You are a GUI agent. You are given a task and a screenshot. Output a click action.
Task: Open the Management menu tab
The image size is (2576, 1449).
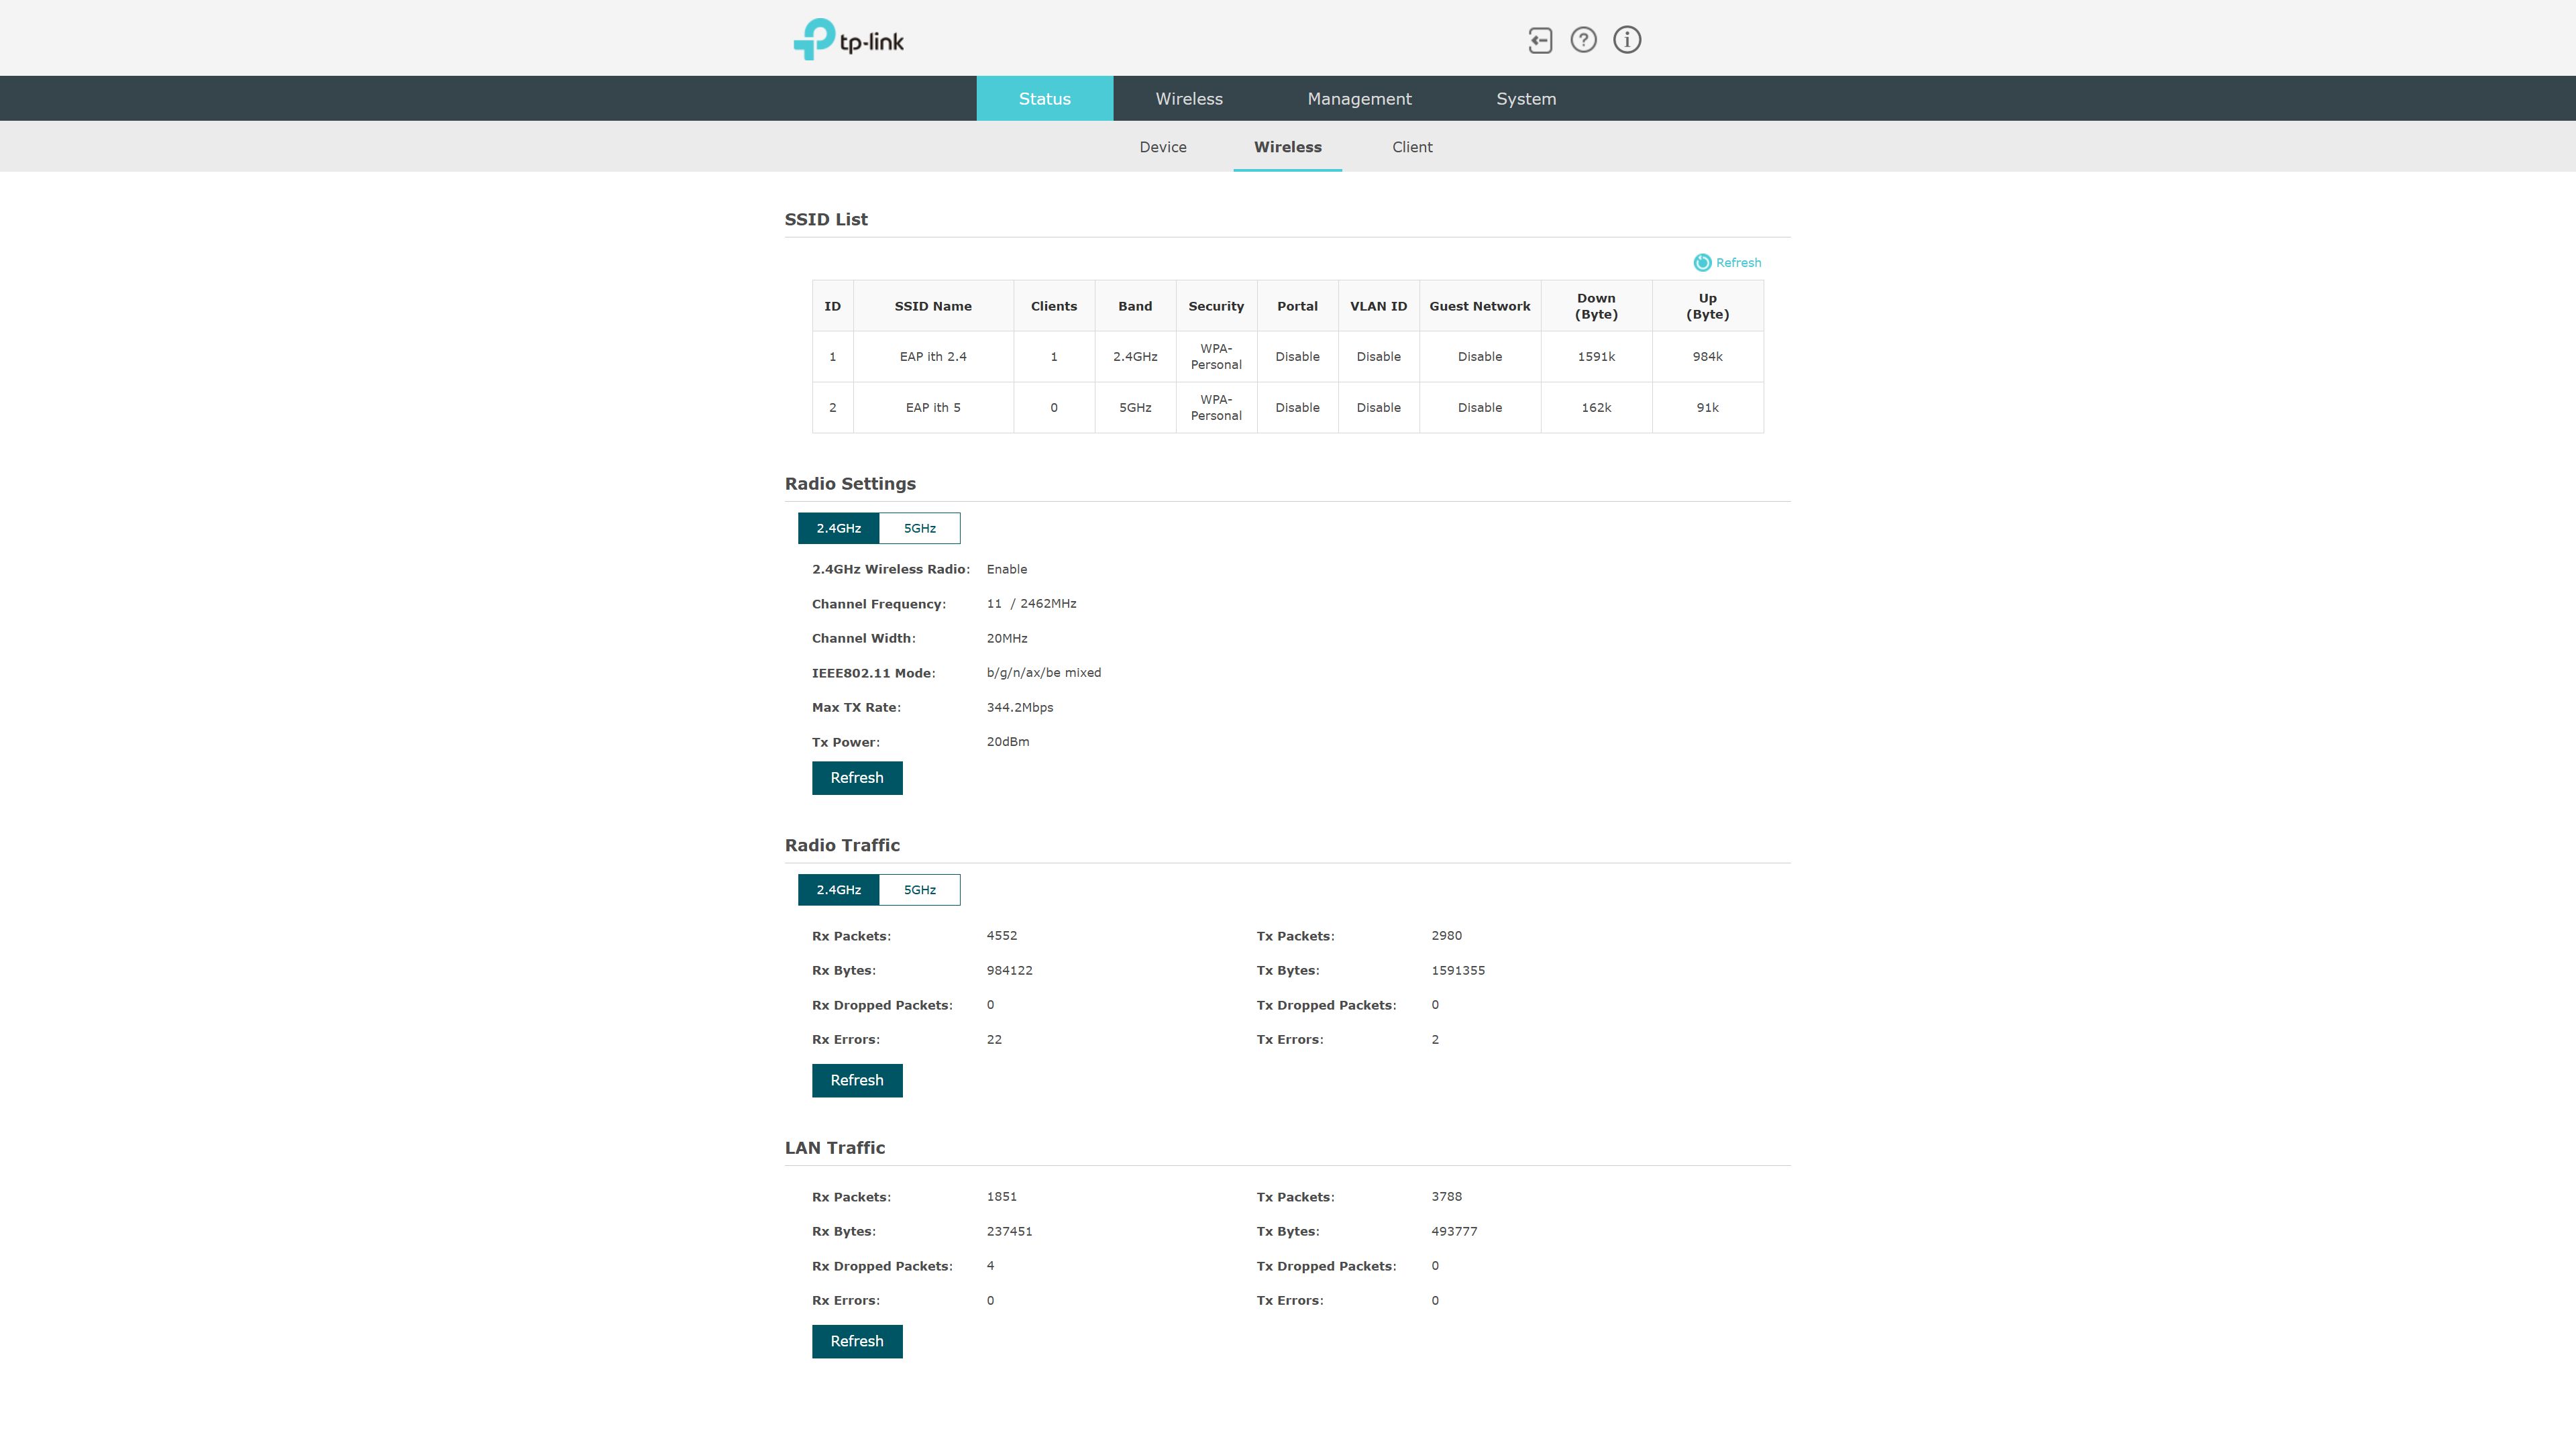1359,99
